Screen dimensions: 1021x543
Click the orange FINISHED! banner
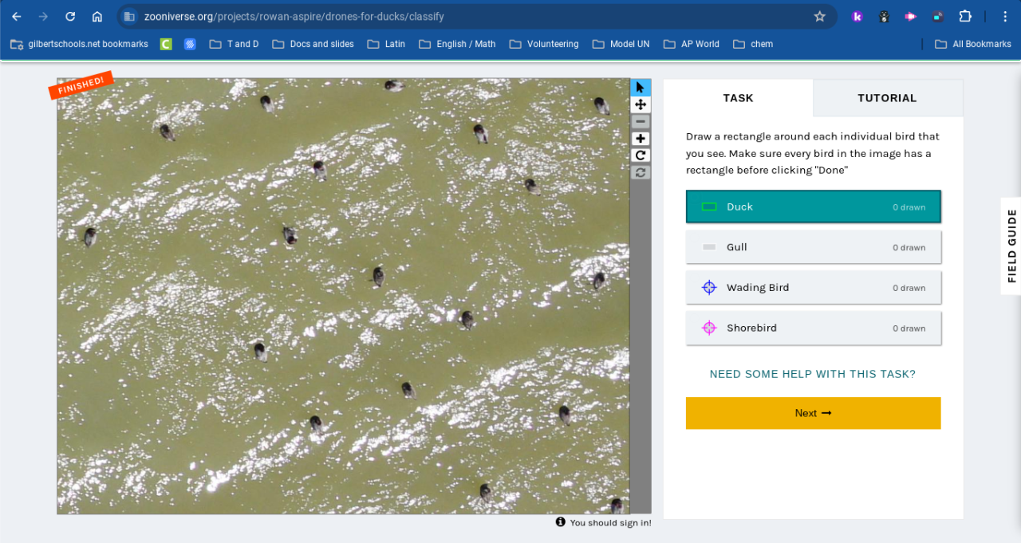(81, 85)
